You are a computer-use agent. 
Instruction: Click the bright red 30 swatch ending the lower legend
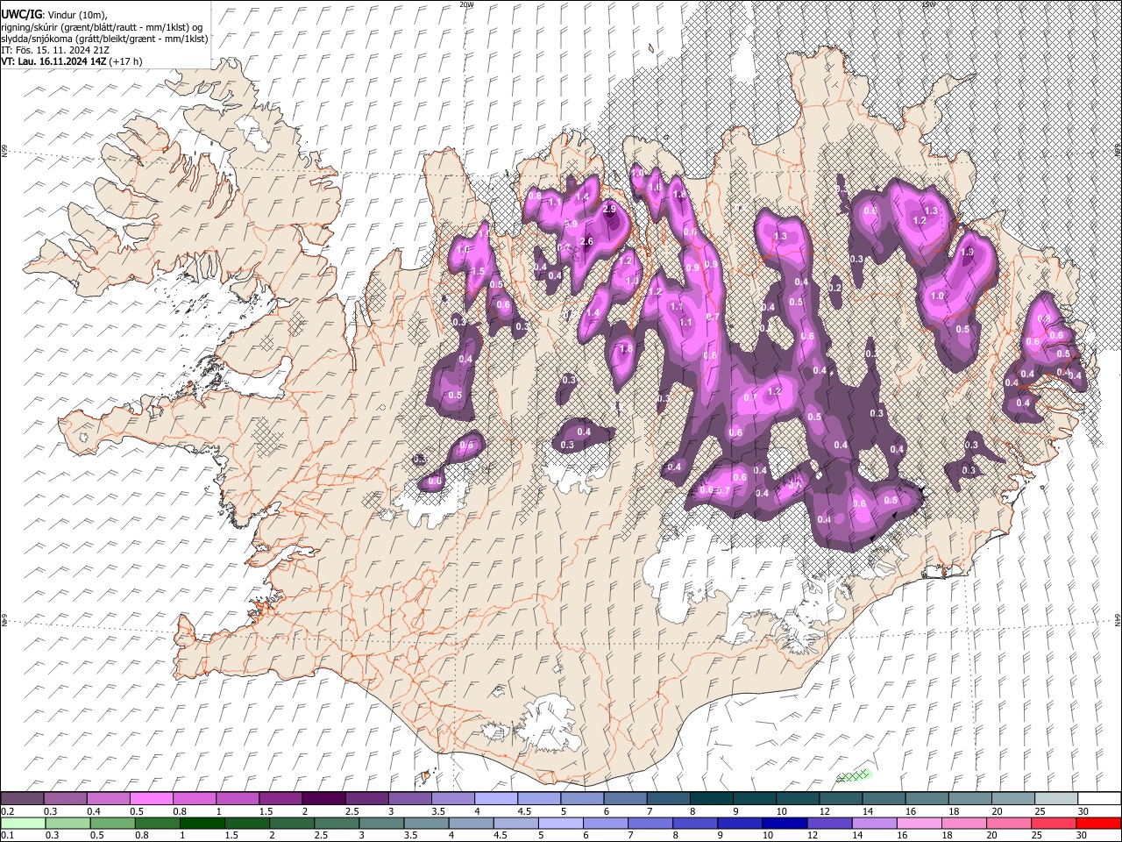point(1098,823)
